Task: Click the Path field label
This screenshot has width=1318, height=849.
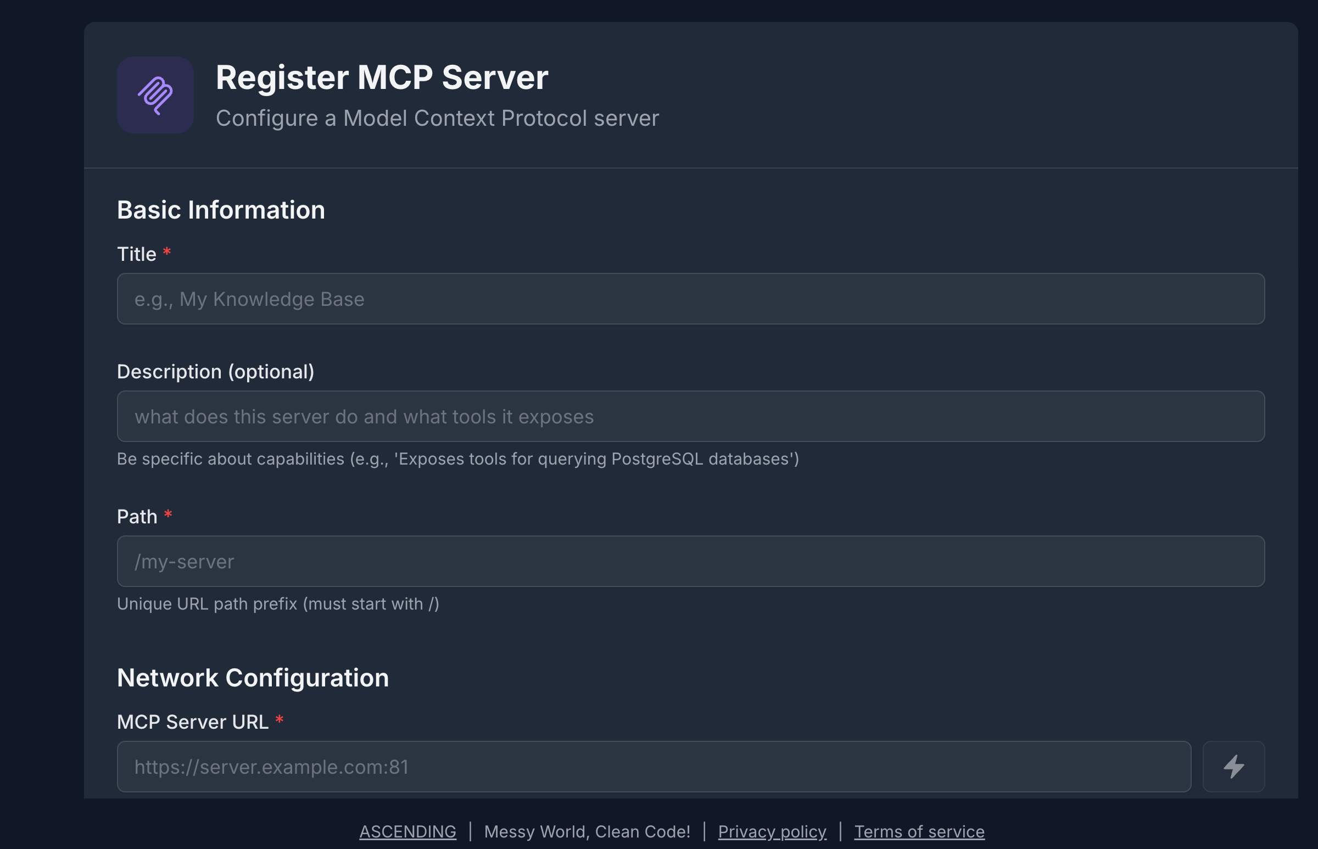Action: point(137,516)
